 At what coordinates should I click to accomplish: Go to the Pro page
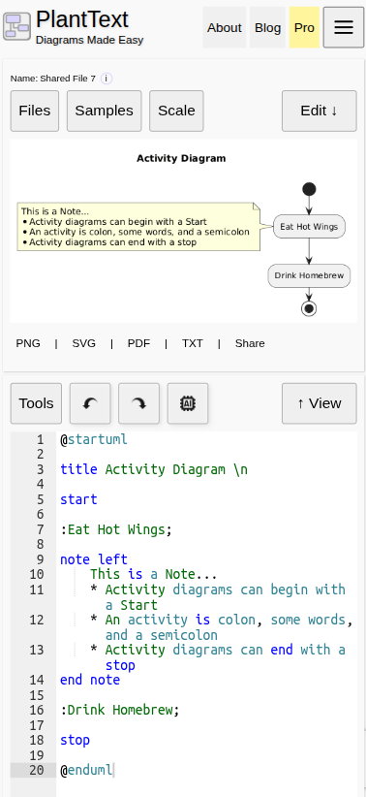pyautogui.click(x=305, y=27)
